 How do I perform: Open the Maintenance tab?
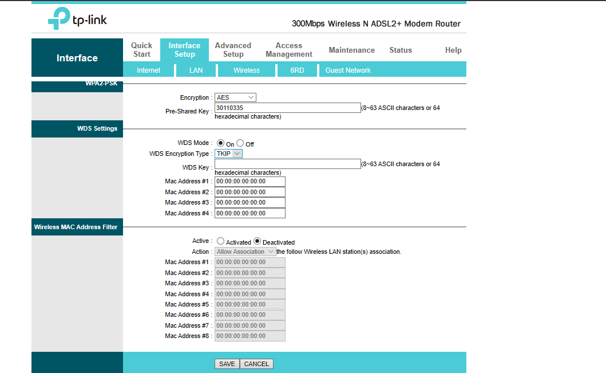(351, 50)
